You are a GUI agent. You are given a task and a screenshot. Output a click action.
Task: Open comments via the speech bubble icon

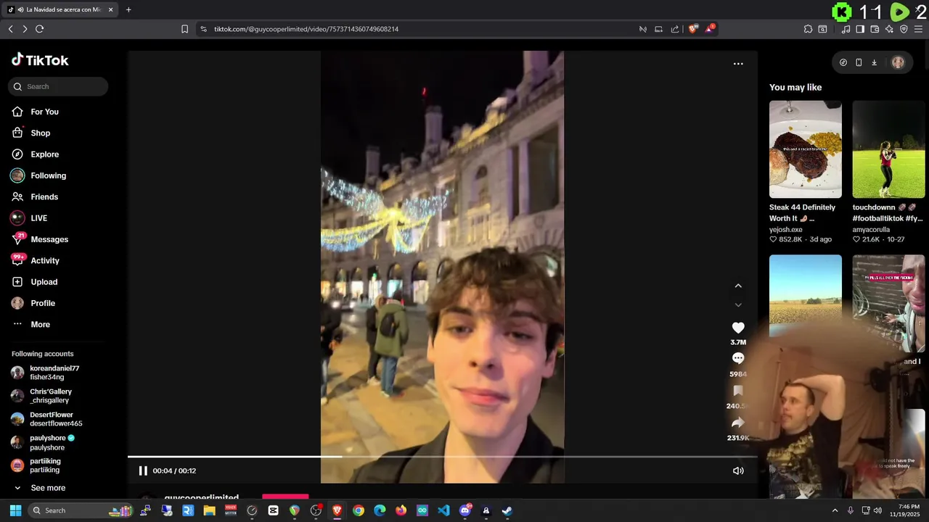[x=738, y=358]
